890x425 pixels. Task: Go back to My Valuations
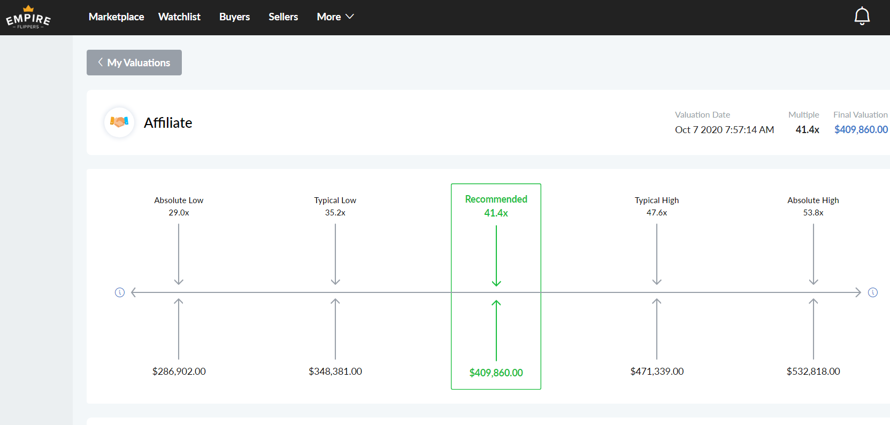(134, 63)
